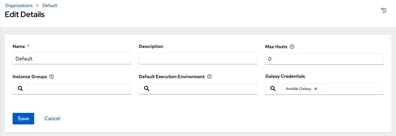
Task: Click the Instance Groups text box
Action: [79, 89]
